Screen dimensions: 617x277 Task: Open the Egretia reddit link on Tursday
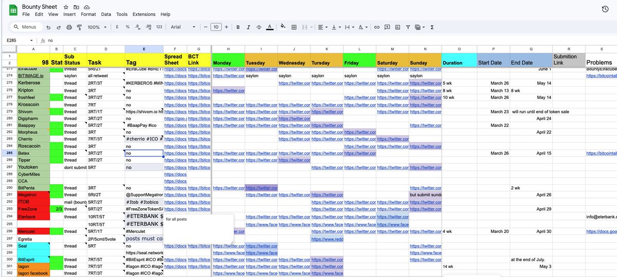(x=327, y=239)
